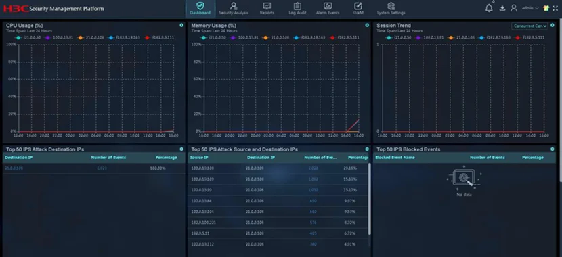
Task: Switch to Security Analysis tab
Action: (234, 9)
